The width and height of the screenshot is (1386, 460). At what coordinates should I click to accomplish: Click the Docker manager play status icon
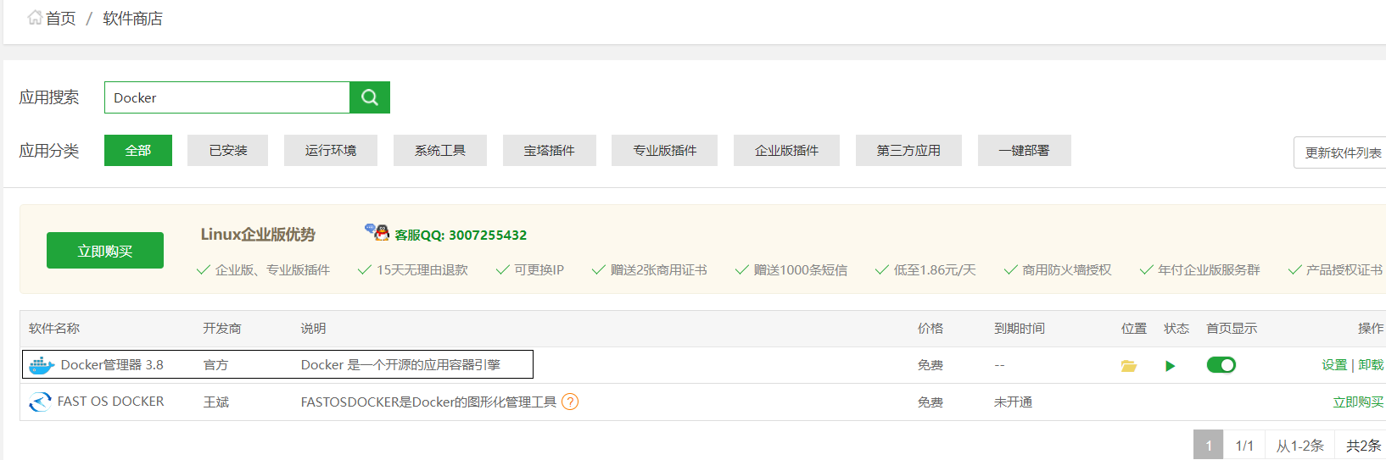tap(1171, 366)
